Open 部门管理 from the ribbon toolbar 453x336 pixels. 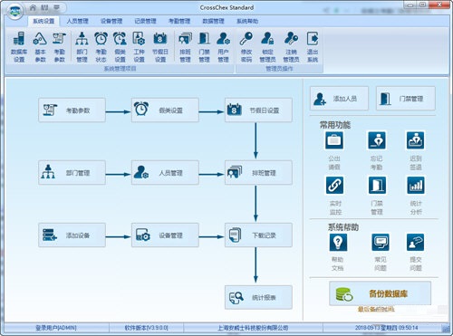coord(82,47)
